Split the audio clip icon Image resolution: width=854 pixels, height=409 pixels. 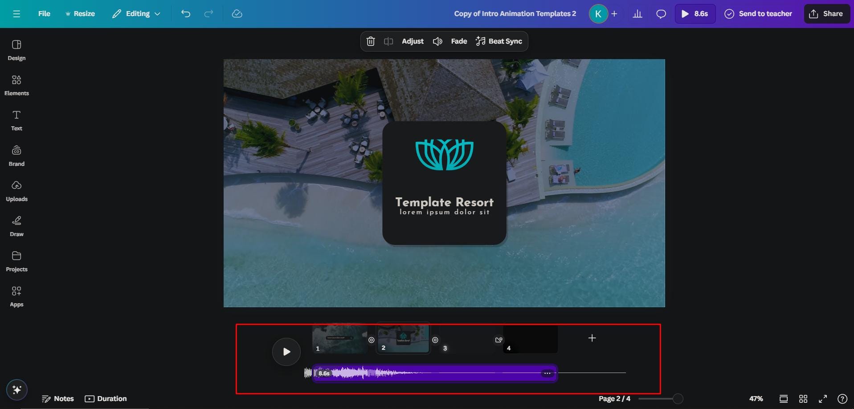click(x=388, y=41)
